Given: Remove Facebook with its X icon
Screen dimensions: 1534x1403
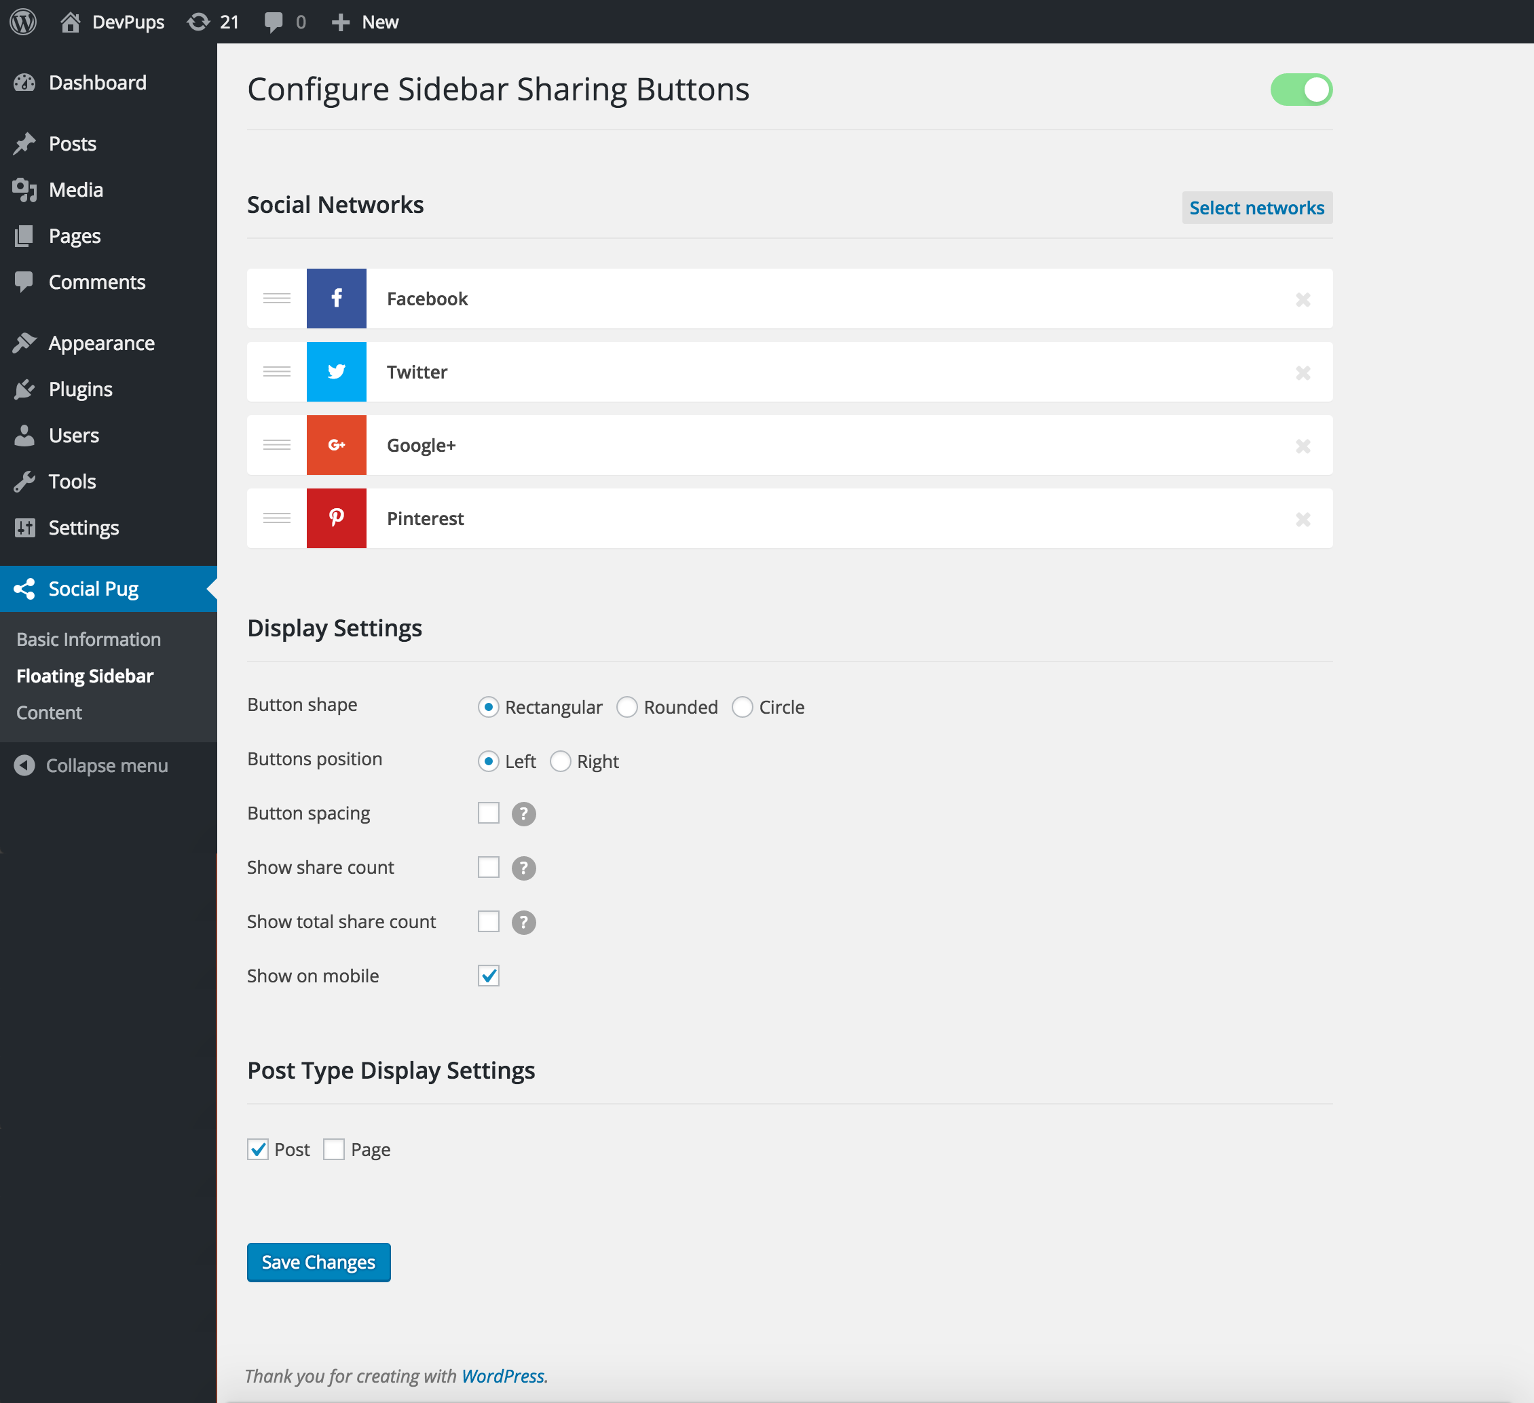Looking at the screenshot, I should coord(1303,299).
